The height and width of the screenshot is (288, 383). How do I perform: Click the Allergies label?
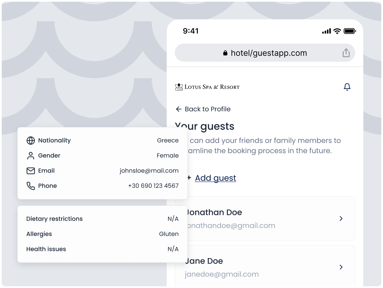pyautogui.click(x=39, y=234)
